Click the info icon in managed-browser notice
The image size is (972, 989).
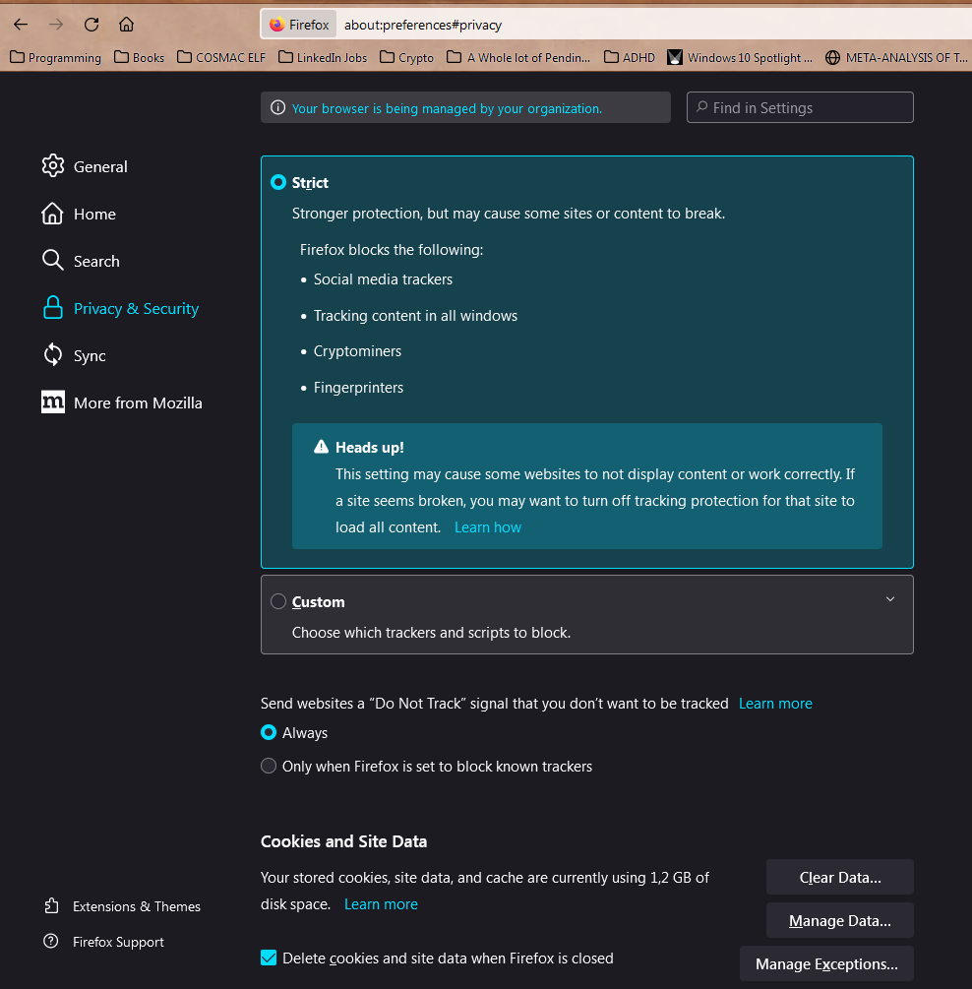[277, 108]
